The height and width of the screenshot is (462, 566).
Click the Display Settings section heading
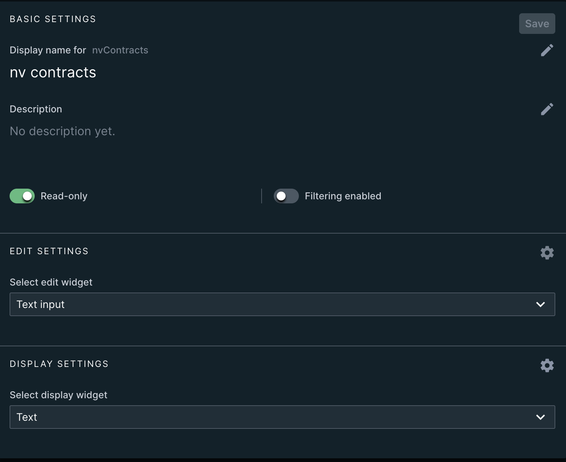59,364
